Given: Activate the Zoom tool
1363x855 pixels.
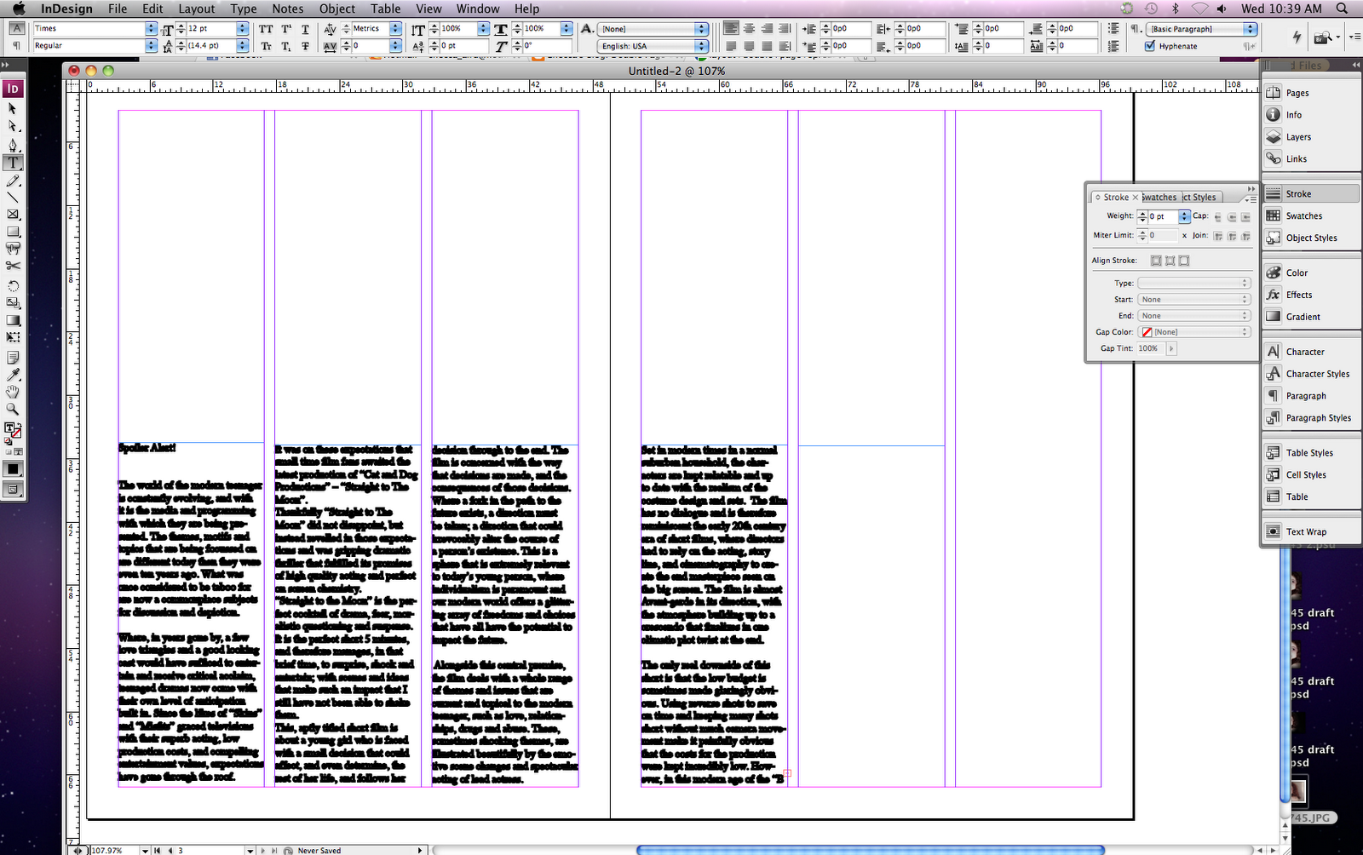Looking at the screenshot, I should tap(13, 409).
